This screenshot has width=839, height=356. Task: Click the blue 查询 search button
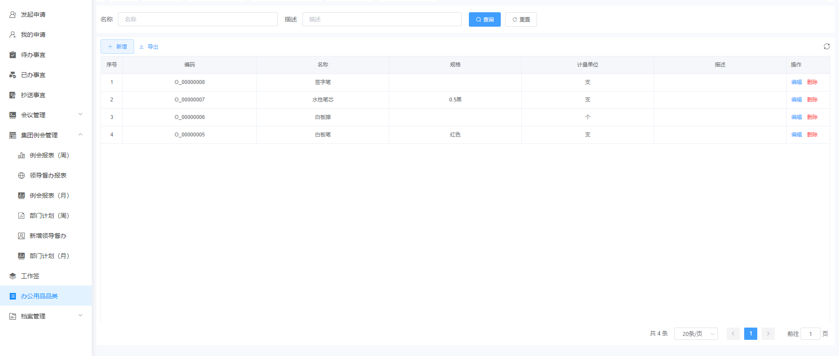[x=484, y=20]
